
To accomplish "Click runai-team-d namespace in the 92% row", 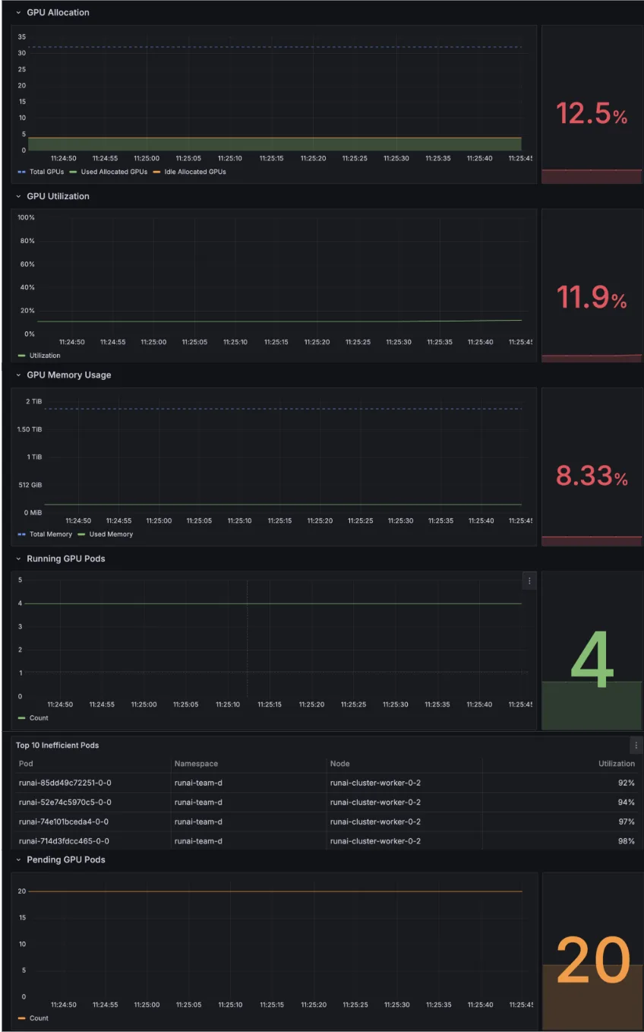I will coord(198,783).
